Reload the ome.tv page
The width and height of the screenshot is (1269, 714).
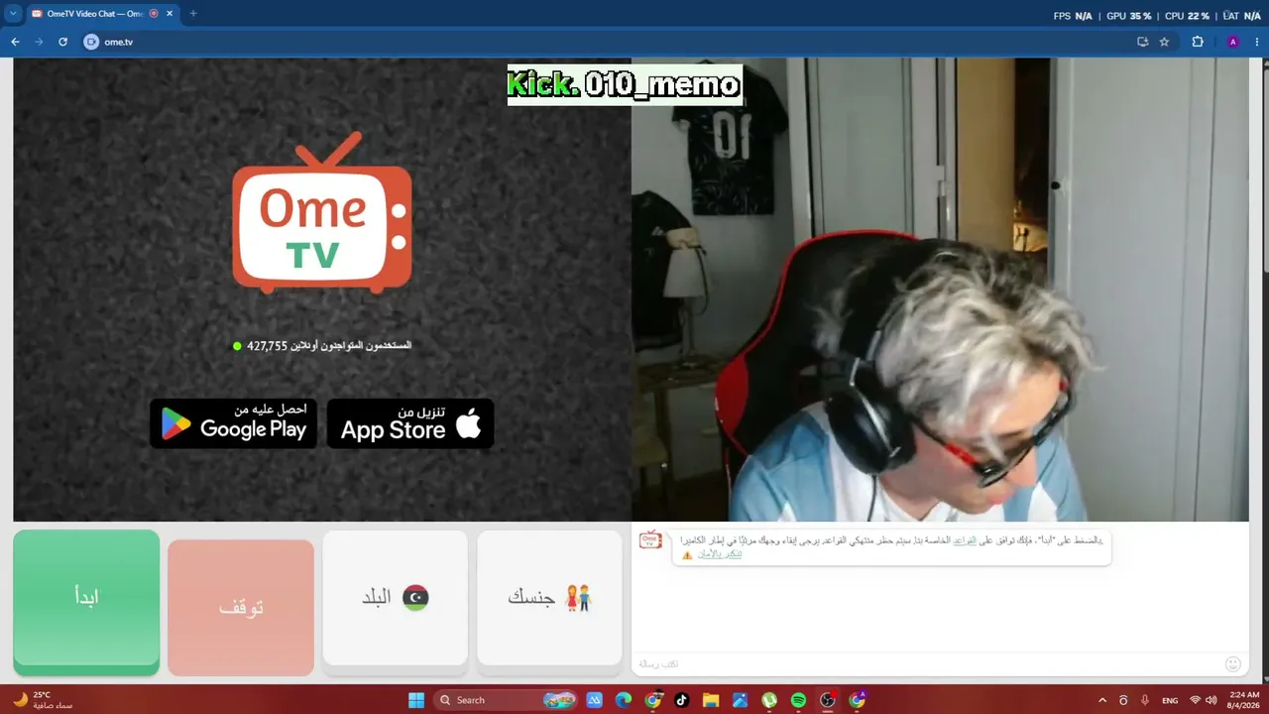tap(62, 42)
